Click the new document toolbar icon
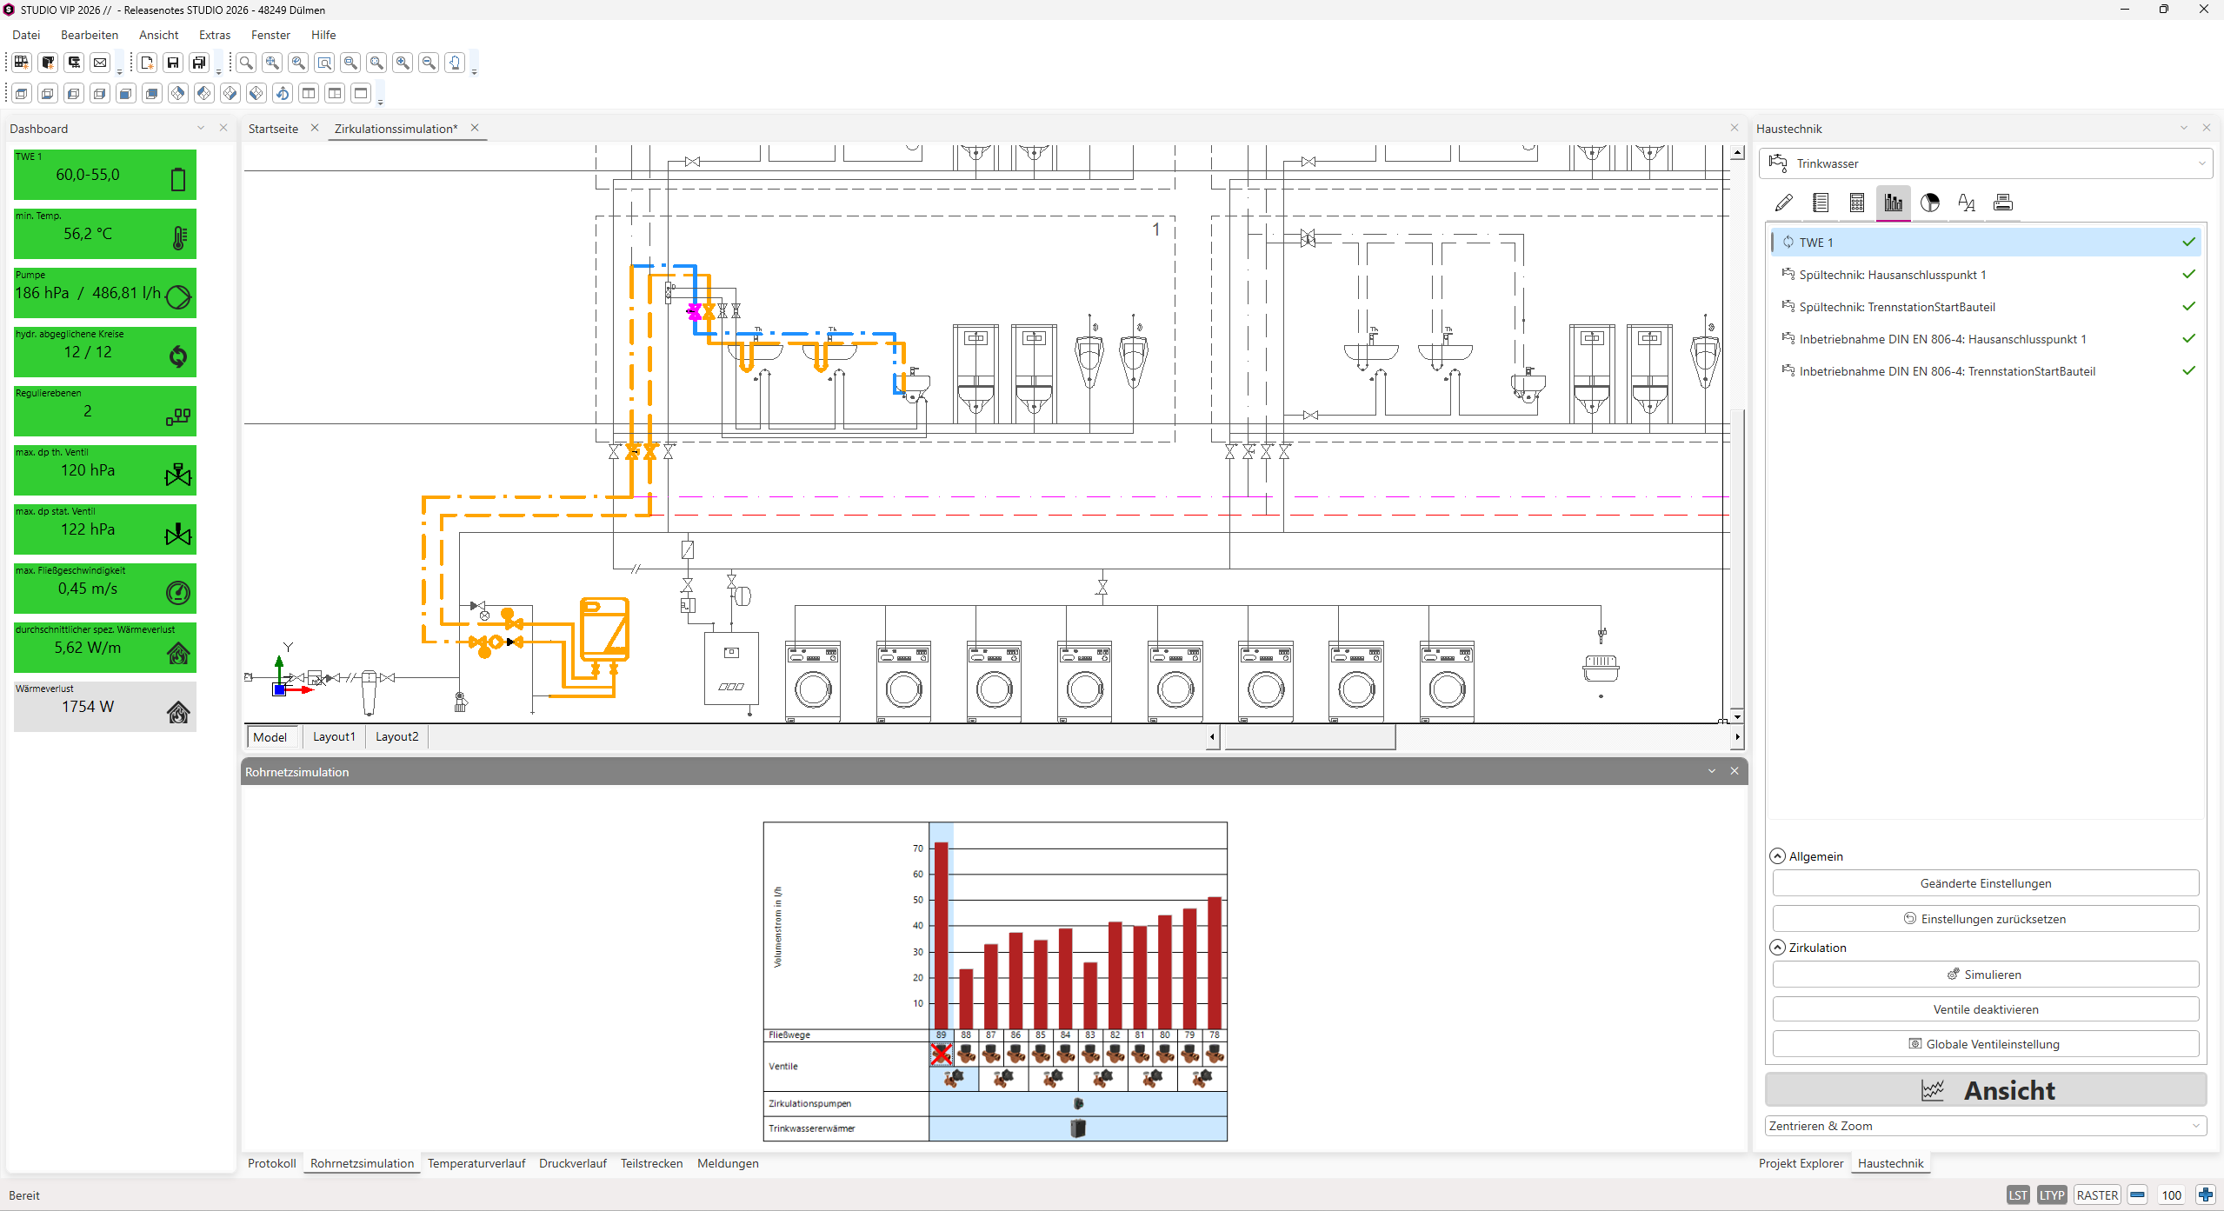This screenshot has height=1211, width=2224. pos(147,63)
